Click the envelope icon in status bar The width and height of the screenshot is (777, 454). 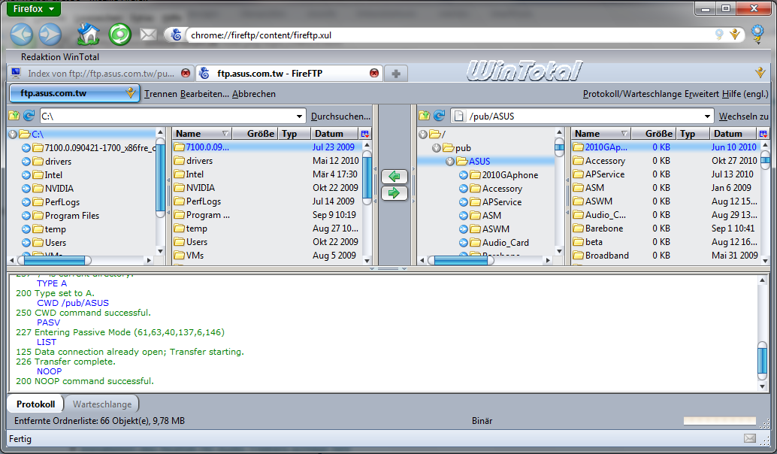[x=750, y=439]
